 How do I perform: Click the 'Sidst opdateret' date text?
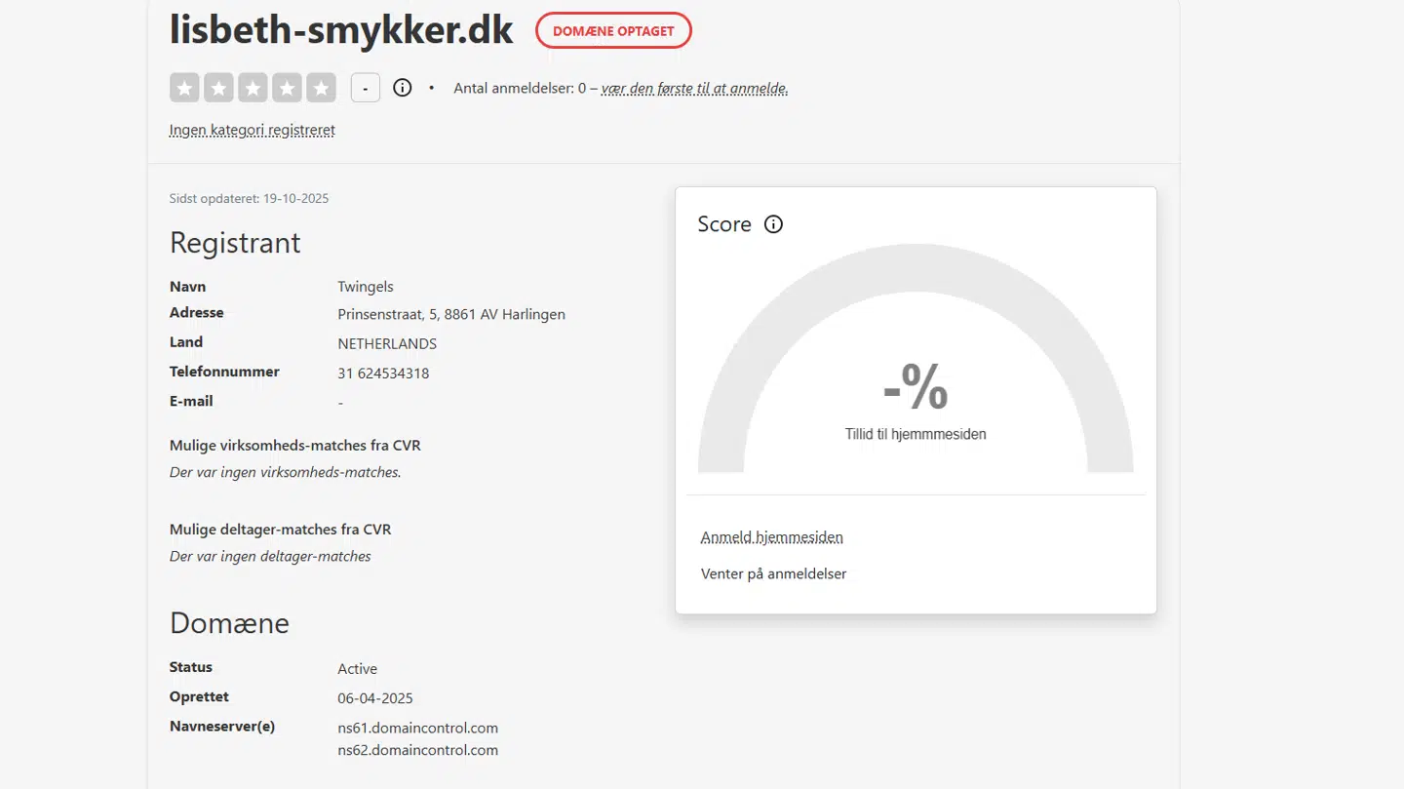coord(249,198)
